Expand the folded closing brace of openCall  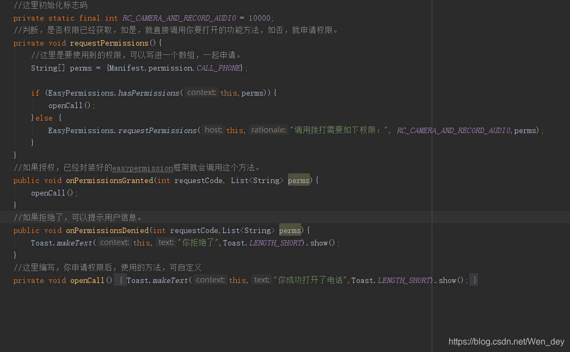tap(474, 280)
